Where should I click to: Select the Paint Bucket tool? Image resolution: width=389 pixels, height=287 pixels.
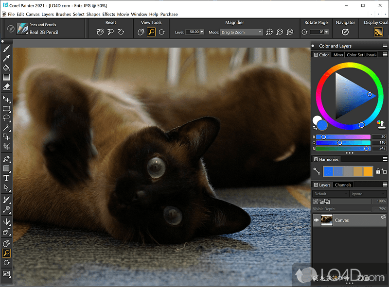point(6,66)
